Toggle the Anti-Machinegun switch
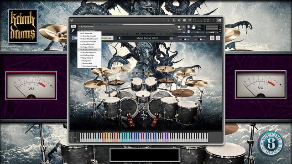 pos(184,40)
